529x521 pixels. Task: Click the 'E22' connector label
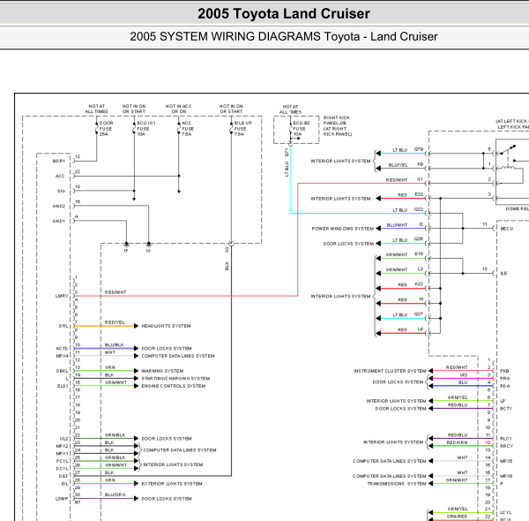point(419,194)
